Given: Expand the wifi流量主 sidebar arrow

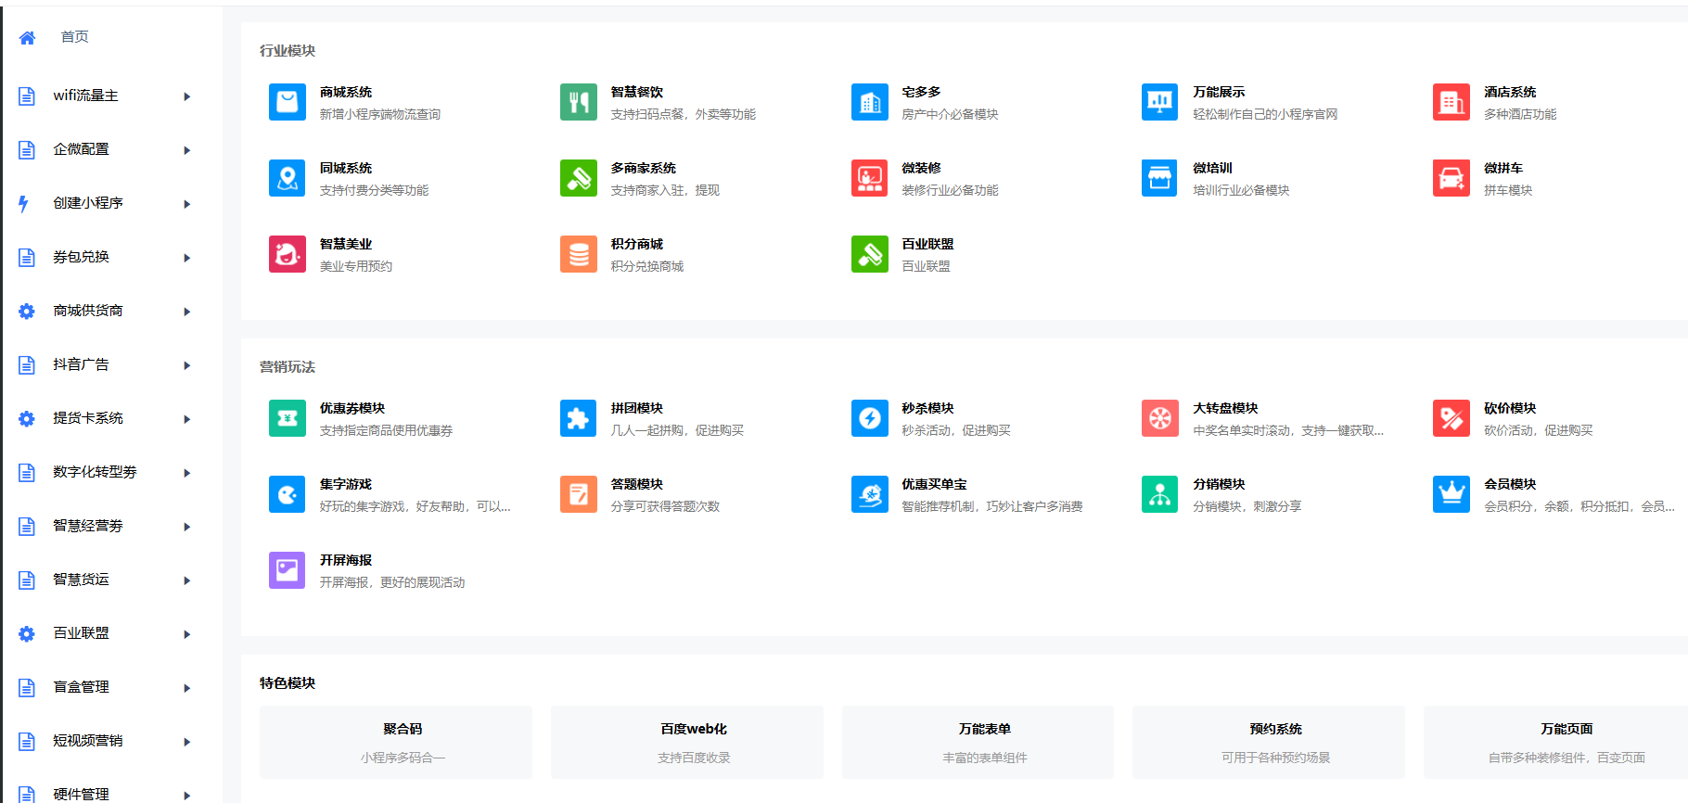Looking at the screenshot, I should pos(187,96).
